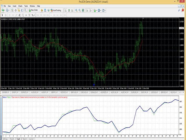Open the tester Settings tab
This screenshot has width=186, height=140.
5,139
